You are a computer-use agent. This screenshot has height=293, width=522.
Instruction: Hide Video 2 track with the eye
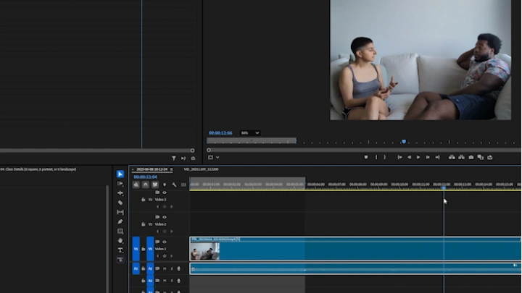[165, 217]
